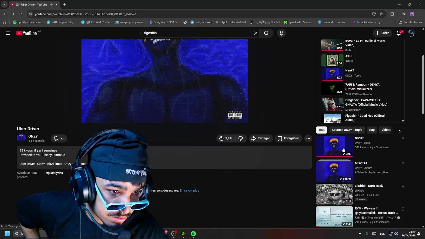
Task: Open RYM - Wswass thumbnail
Action: point(334,217)
